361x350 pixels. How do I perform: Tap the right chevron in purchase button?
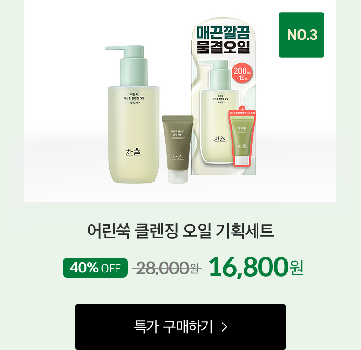pyautogui.click(x=224, y=327)
